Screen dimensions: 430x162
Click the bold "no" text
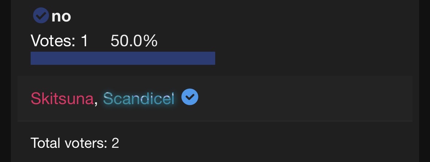(x=61, y=16)
